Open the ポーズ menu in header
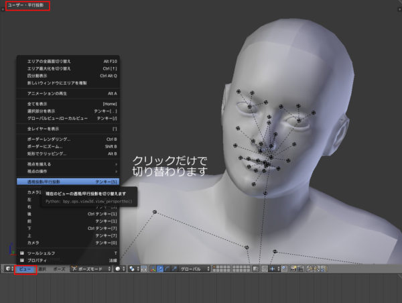 click(x=59, y=268)
